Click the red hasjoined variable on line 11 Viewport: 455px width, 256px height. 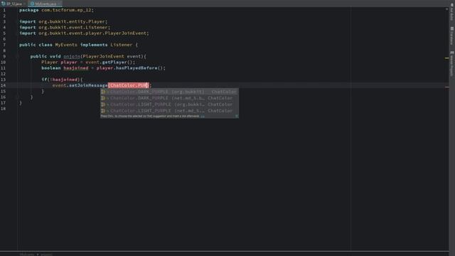click(x=76, y=68)
